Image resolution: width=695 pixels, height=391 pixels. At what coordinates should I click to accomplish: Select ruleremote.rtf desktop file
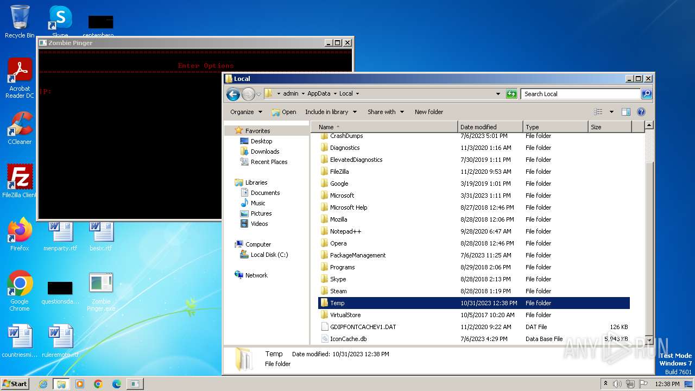point(60,341)
